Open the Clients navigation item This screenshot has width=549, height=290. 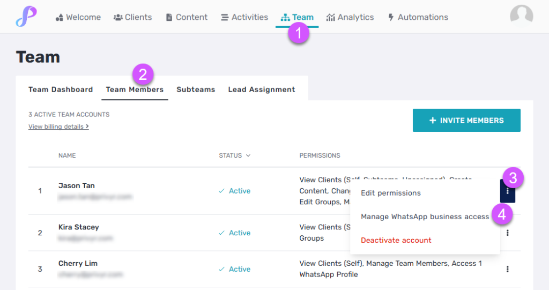(x=133, y=17)
